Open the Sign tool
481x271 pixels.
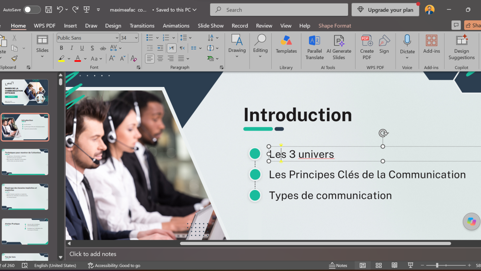point(384,44)
